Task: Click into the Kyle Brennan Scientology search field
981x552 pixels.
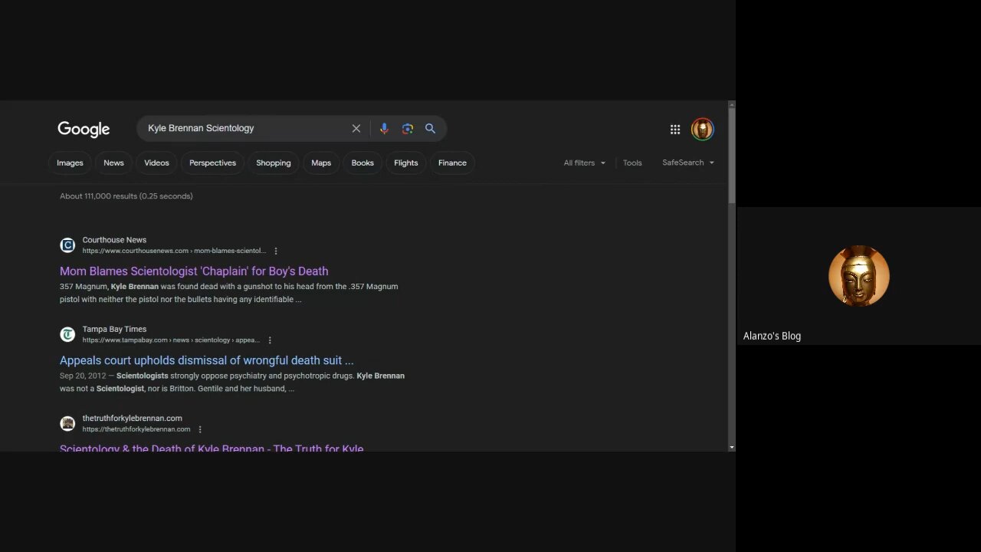Action: coord(245,129)
